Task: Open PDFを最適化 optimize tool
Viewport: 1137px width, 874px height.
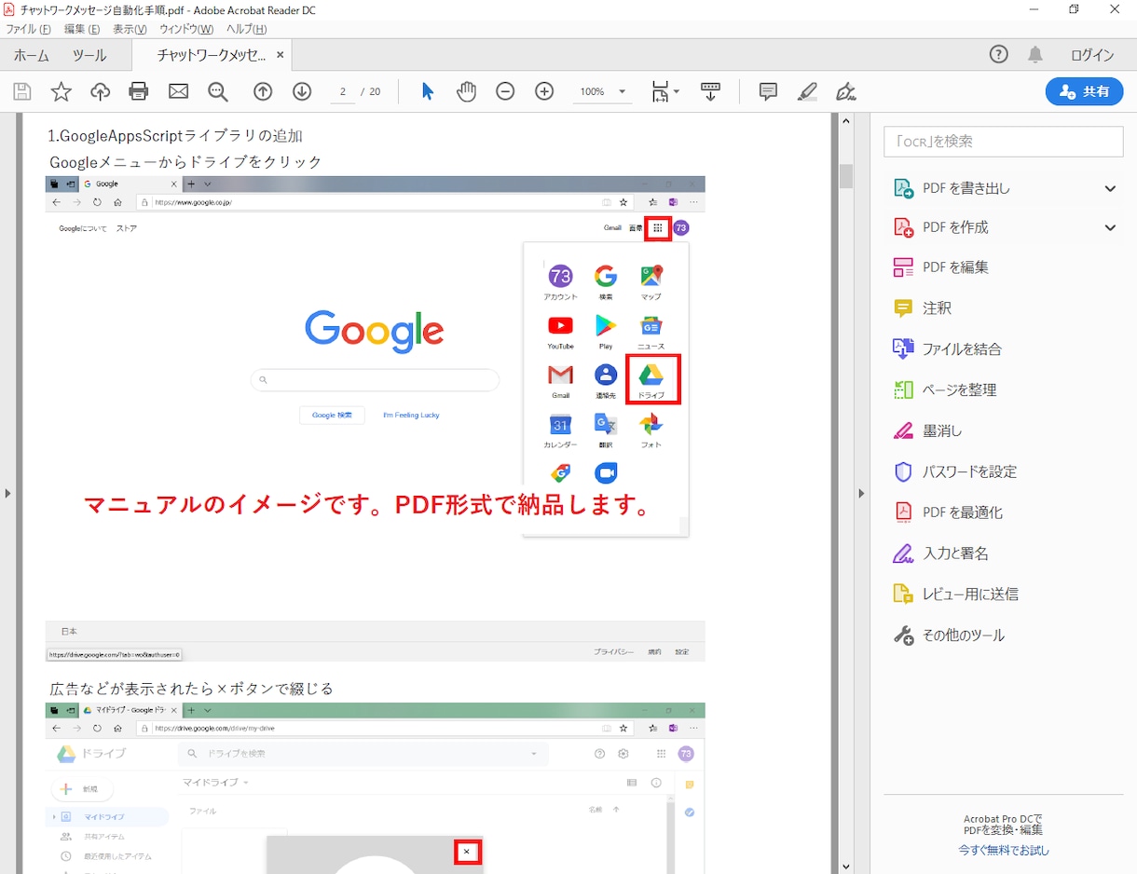Action: 948,512
